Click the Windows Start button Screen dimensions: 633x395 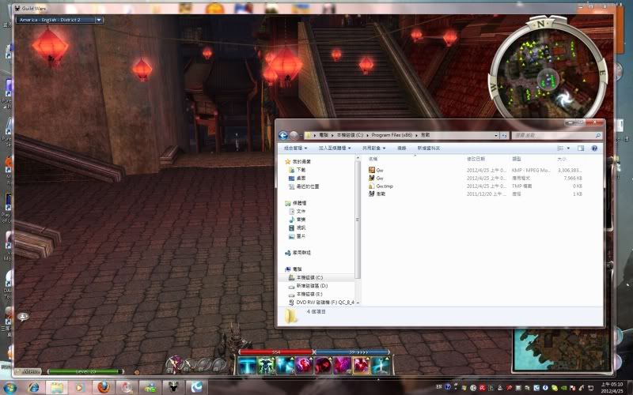click(11, 387)
